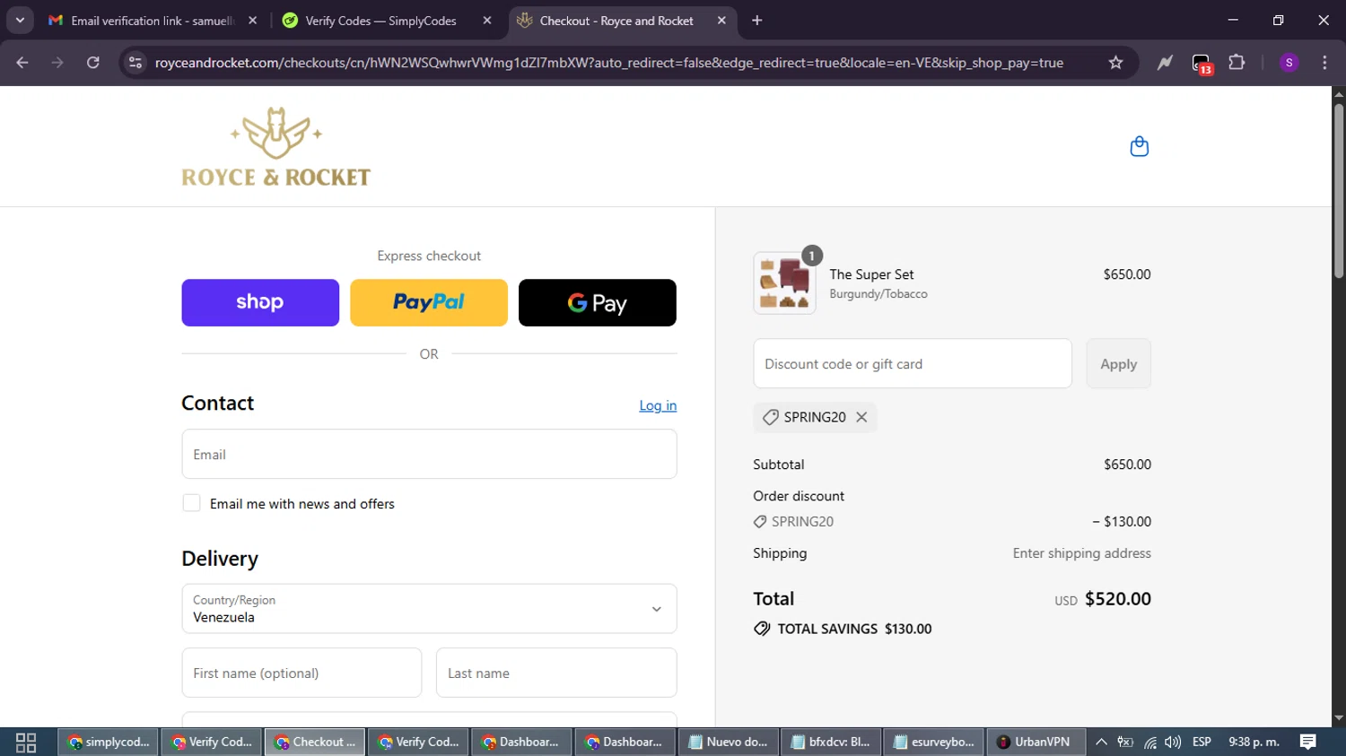This screenshot has height=756, width=1346.
Task: Open the Chrome profile avatar S
Action: click(1289, 63)
